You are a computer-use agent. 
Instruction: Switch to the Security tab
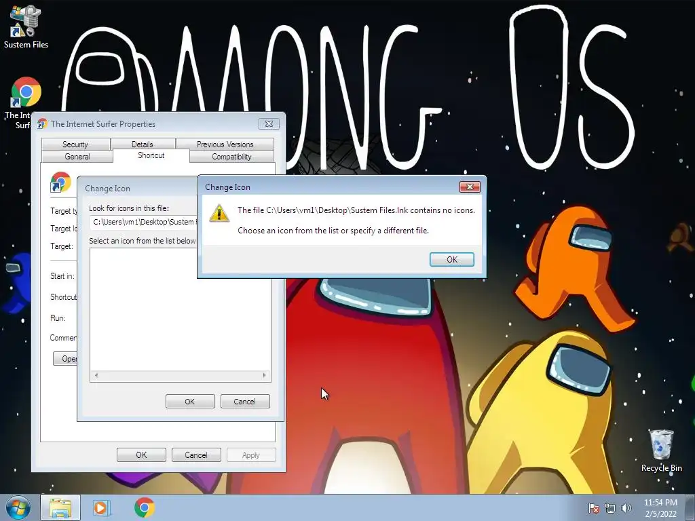click(x=75, y=144)
